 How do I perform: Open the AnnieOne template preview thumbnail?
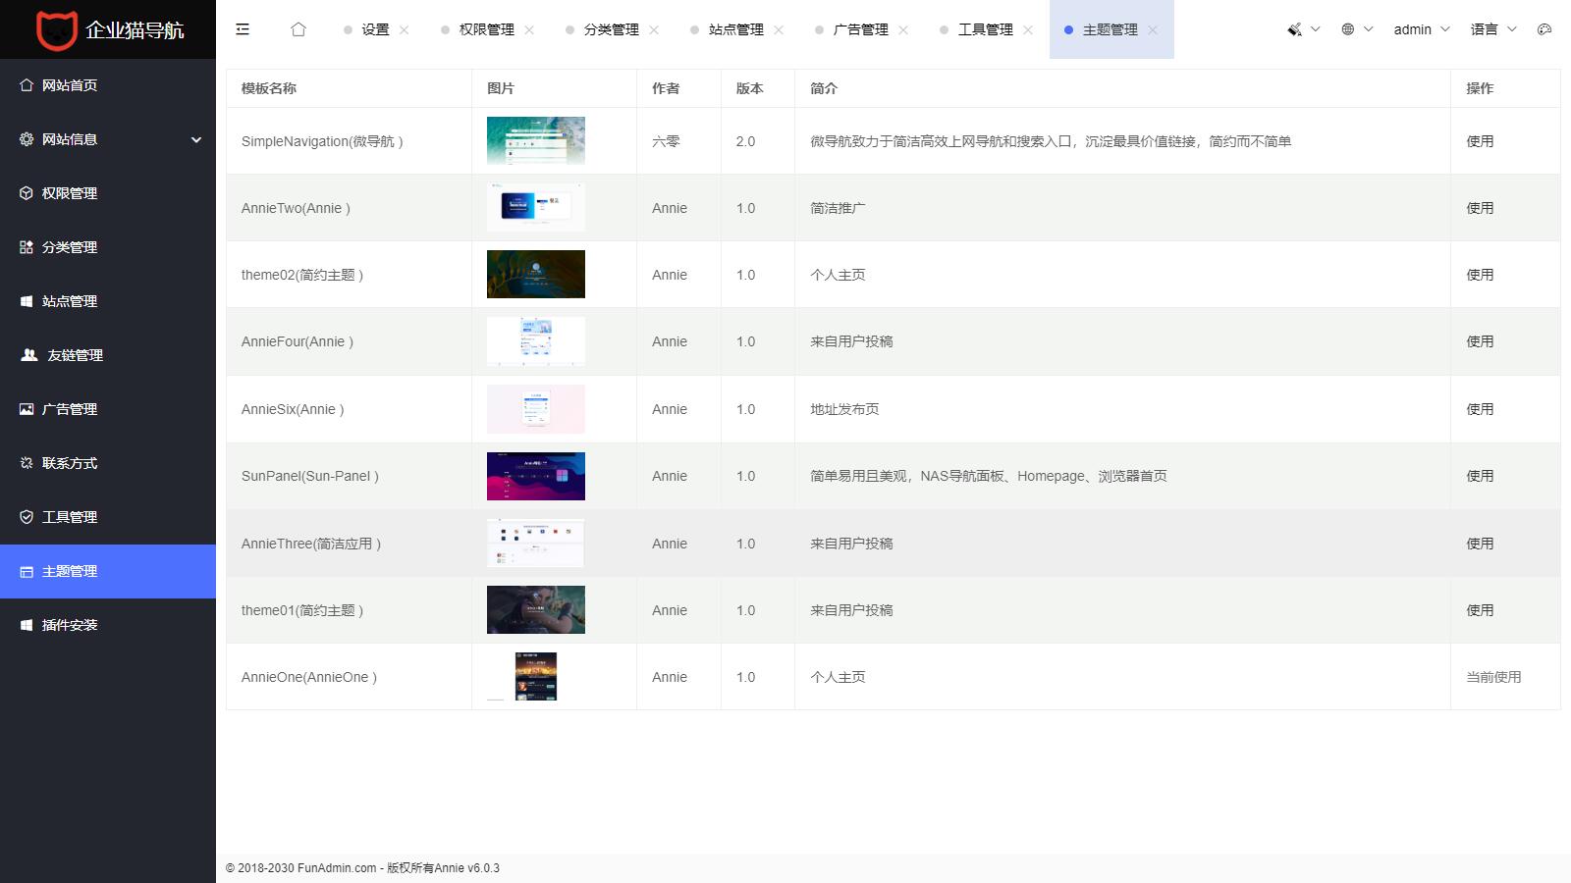(x=536, y=677)
